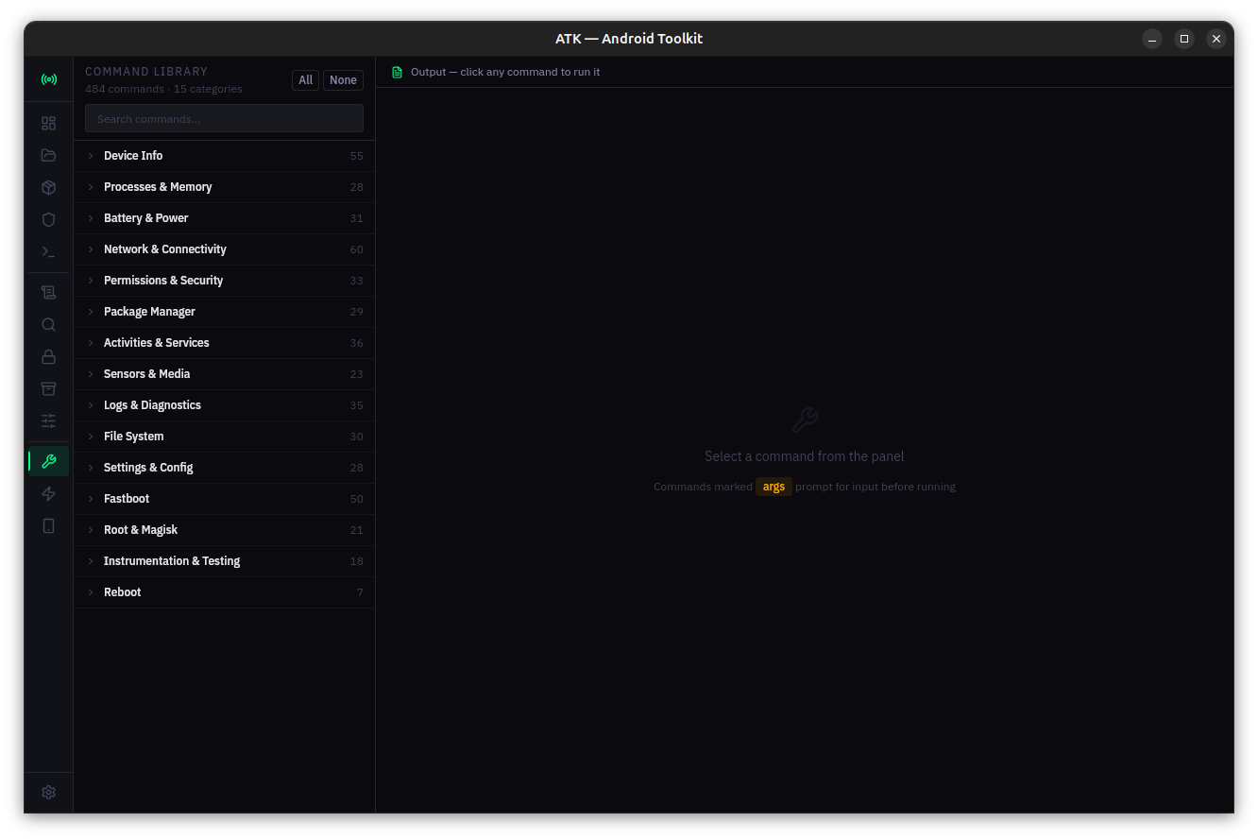Screen dimensions: 1258x840
Task: Expand the Sensors & Media category
Action: (x=225, y=374)
